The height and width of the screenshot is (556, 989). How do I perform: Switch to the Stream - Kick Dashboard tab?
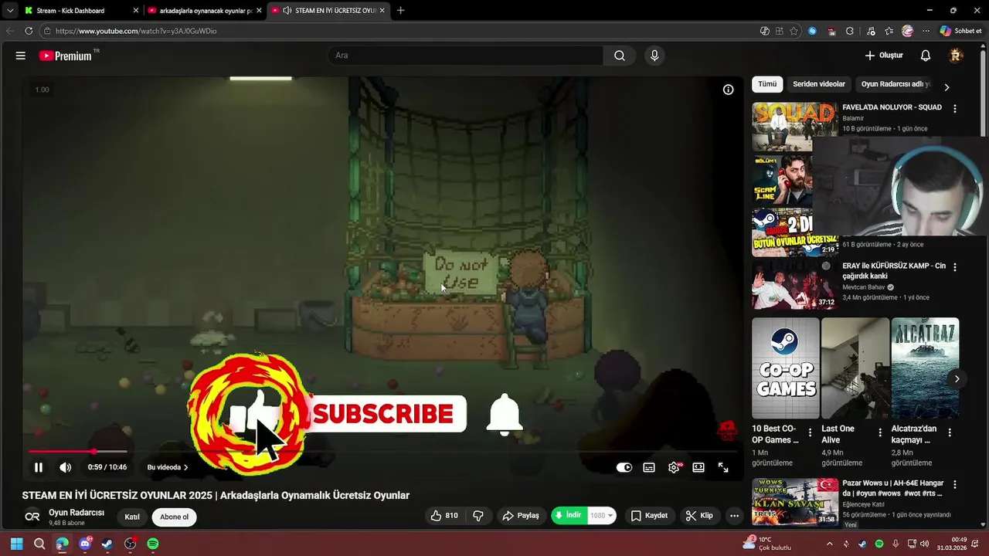pyautogui.click(x=81, y=10)
